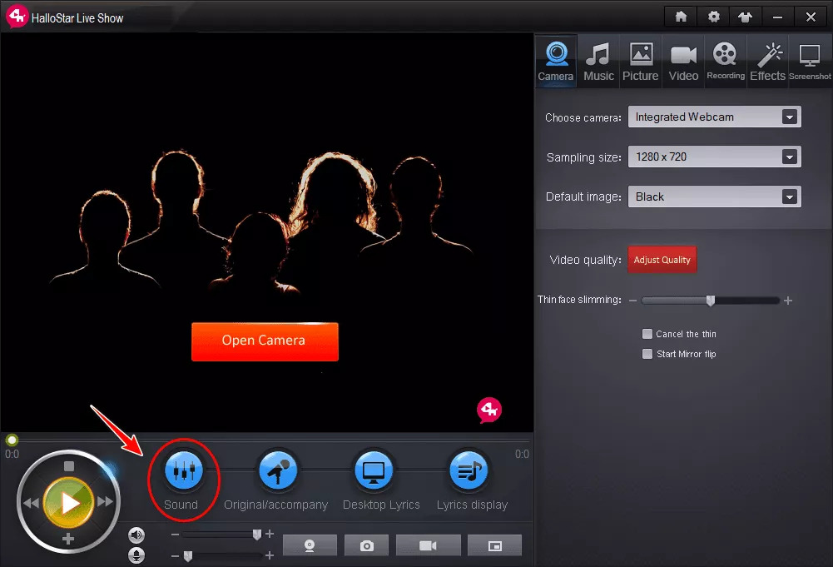Open the Picture tab
This screenshot has height=567, width=833.
tap(641, 61)
